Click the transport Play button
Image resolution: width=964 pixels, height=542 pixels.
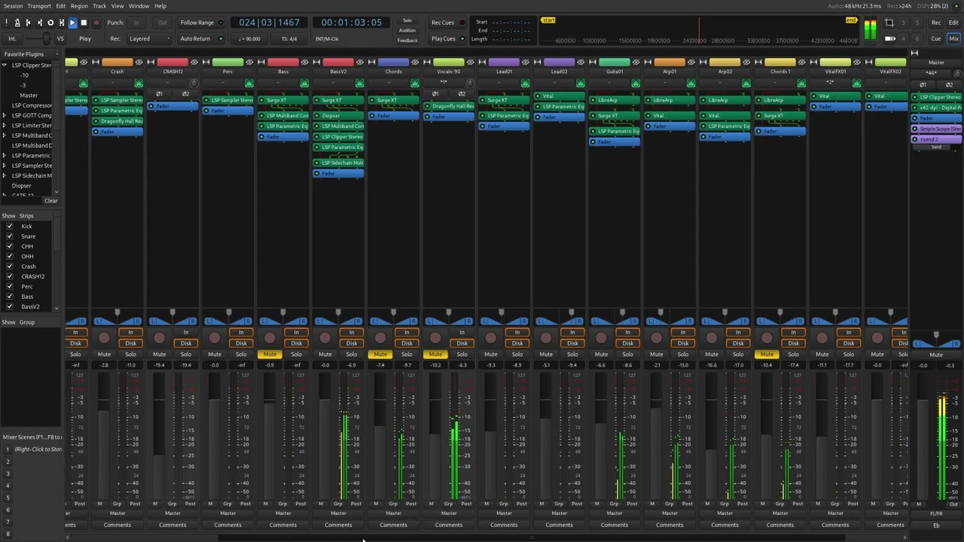pyautogui.click(x=72, y=23)
